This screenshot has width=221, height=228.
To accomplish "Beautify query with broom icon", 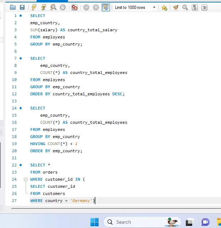I will 175,7.
